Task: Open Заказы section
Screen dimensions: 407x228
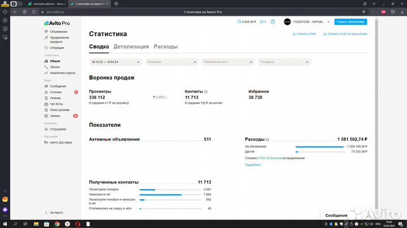Action: [55, 116]
